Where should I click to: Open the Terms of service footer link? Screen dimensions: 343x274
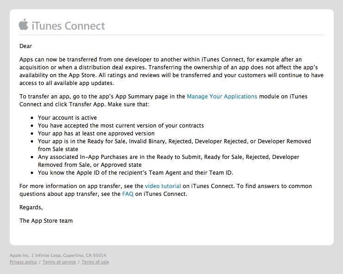tap(59, 262)
